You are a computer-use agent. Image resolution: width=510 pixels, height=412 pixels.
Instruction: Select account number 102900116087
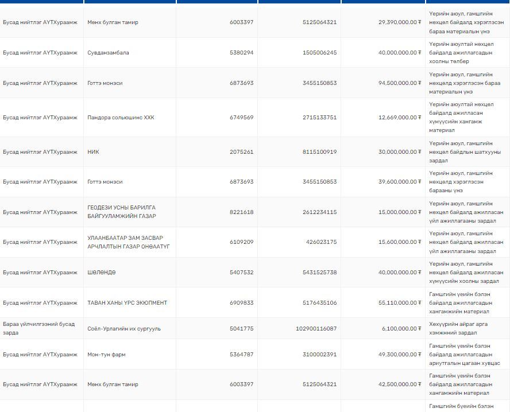(x=316, y=329)
